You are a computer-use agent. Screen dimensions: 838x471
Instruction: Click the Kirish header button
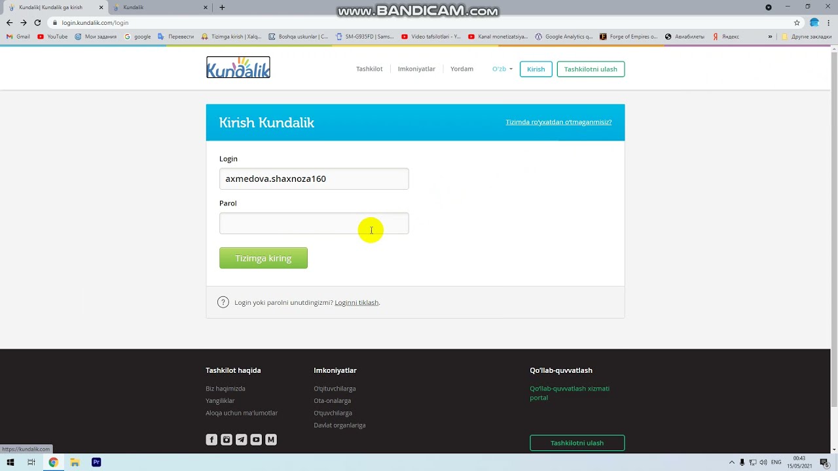536,69
